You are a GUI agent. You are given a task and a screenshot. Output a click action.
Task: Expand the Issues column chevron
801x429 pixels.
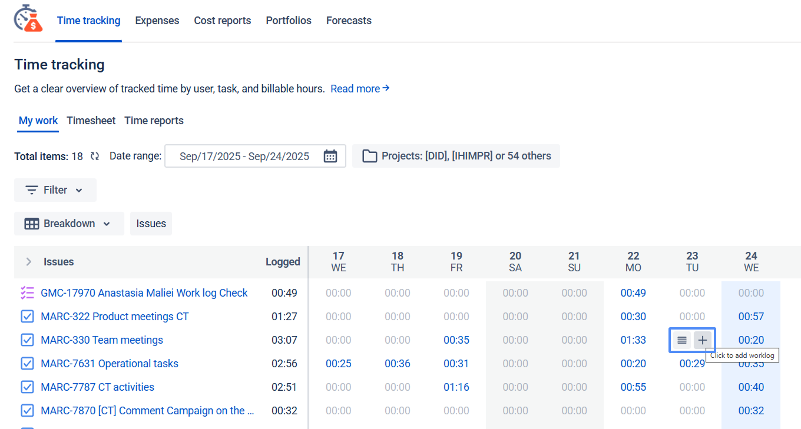click(x=28, y=262)
